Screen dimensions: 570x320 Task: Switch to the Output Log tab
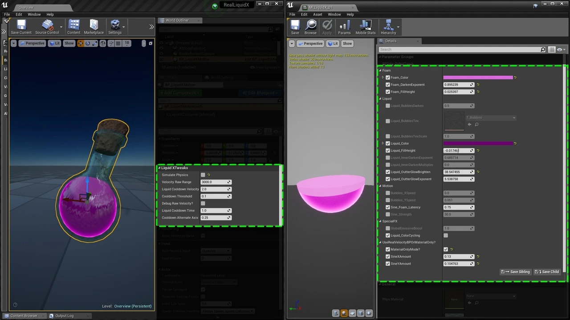click(64, 316)
